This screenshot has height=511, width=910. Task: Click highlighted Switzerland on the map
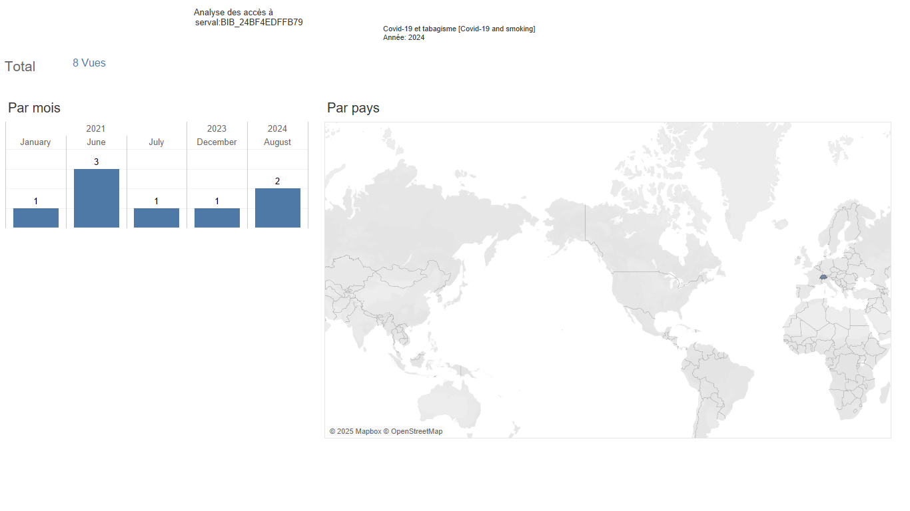point(823,276)
